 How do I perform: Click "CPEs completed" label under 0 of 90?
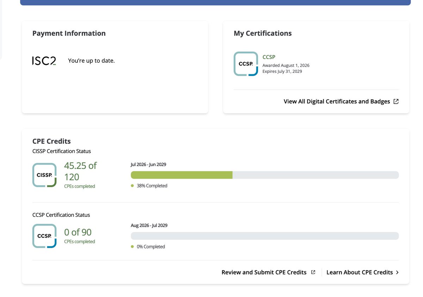point(80,242)
